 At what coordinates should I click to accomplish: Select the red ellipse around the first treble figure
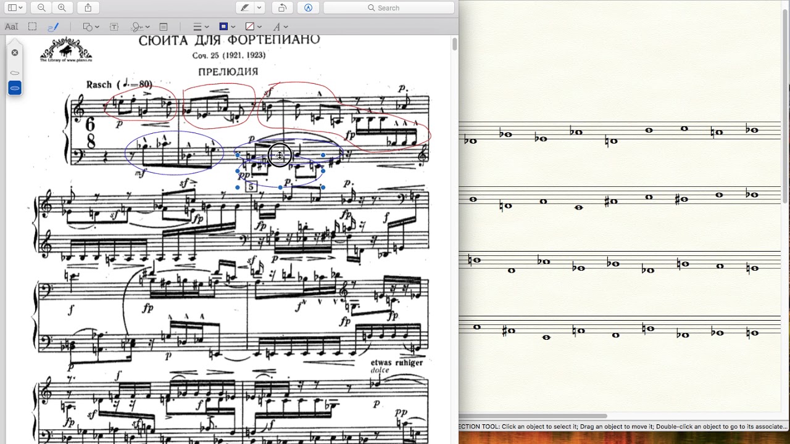pyautogui.click(x=141, y=102)
